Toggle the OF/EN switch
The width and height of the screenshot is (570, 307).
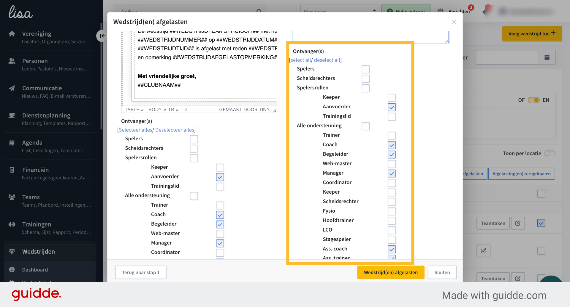pos(533,100)
